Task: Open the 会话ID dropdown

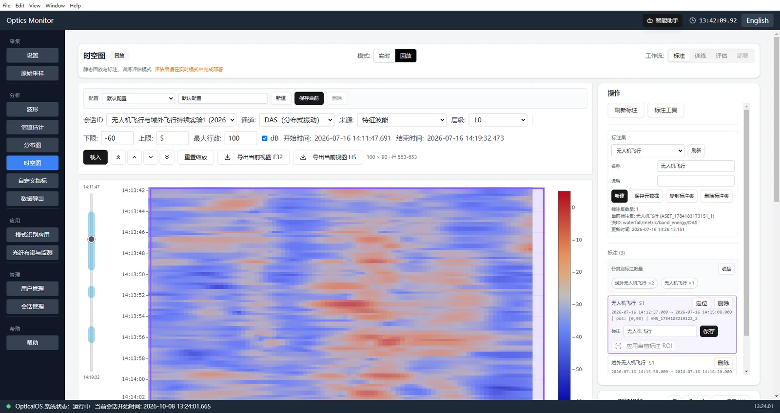Action: pyautogui.click(x=171, y=120)
